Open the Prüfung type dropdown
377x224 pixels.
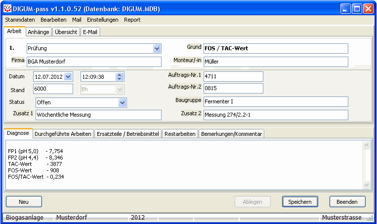[157, 48]
